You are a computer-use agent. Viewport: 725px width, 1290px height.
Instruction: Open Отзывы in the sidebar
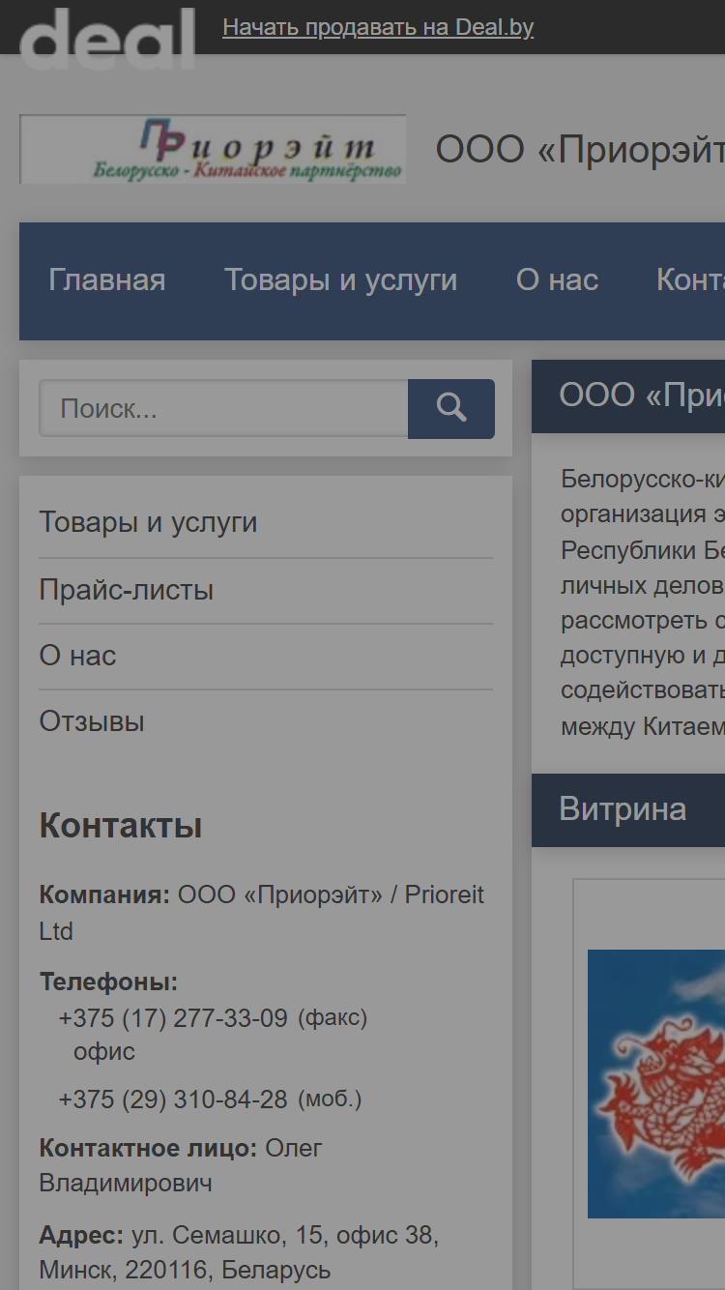pyautogui.click(x=92, y=721)
